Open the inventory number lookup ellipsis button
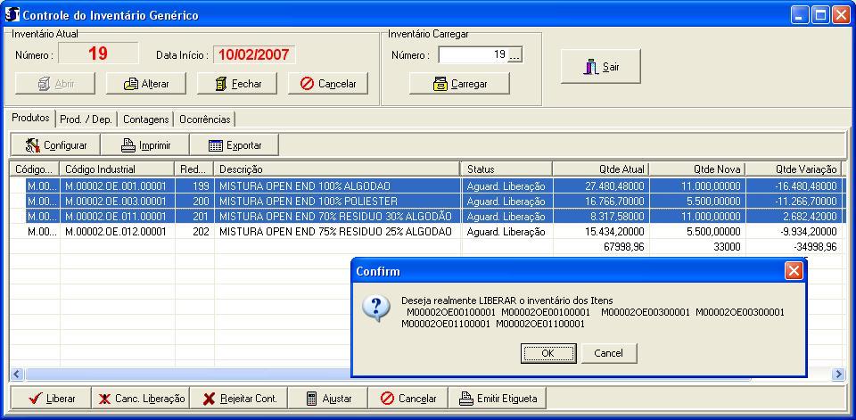Screen dimensions: 856x420 pyautogui.click(x=514, y=55)
